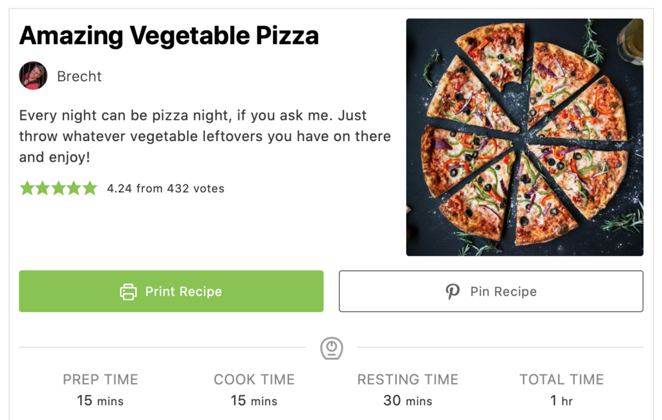
Task: Click the author name Brecht
Action: (79, 76)
